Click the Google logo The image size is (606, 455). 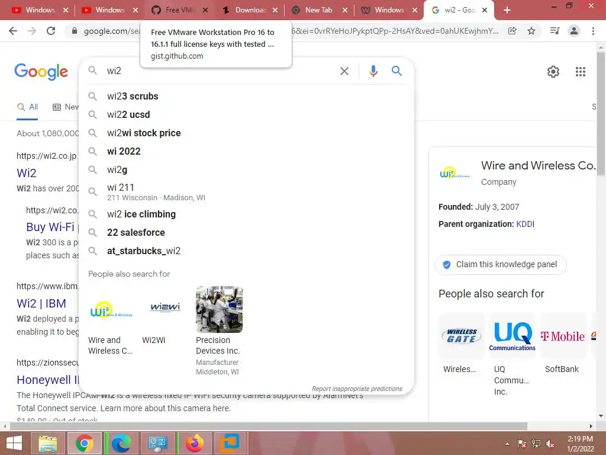click(41, 72)
